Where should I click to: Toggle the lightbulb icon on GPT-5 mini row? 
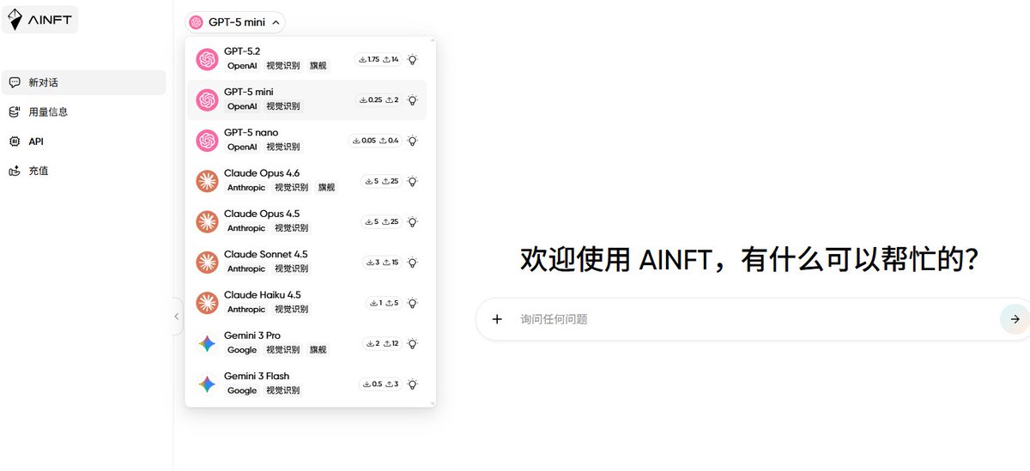pyautogui.click(x=412, y=100)
